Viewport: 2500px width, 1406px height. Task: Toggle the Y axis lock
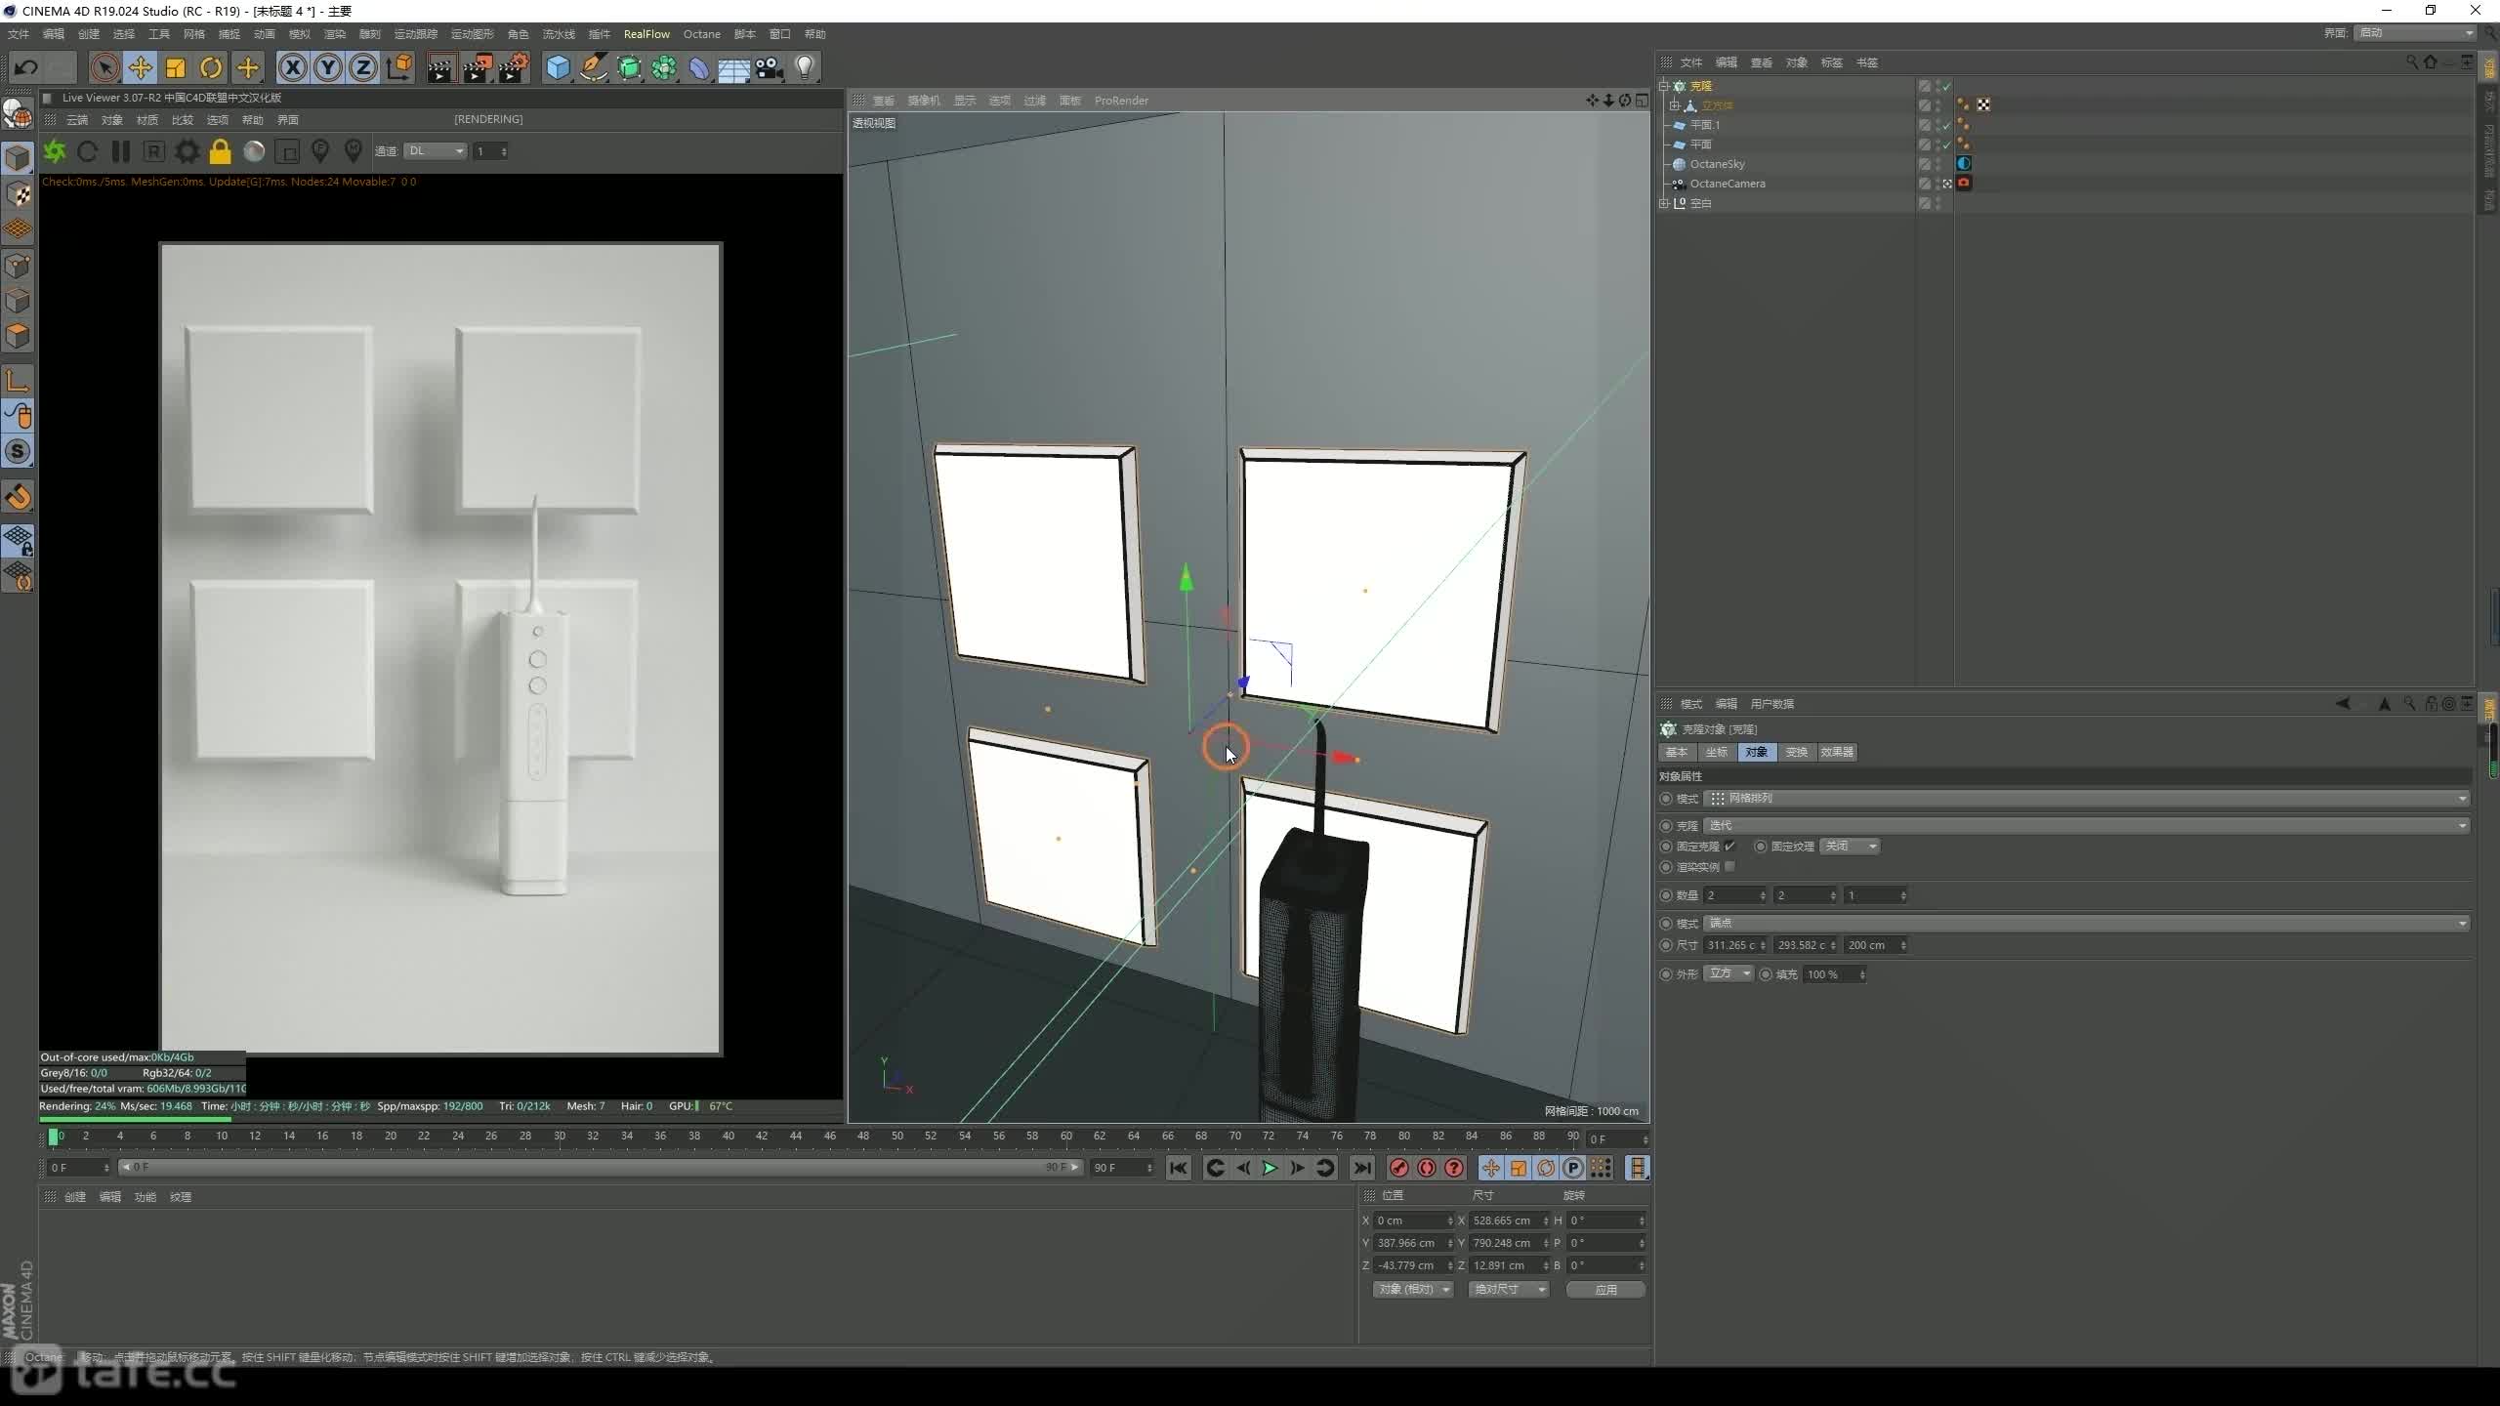coord(328,67)
